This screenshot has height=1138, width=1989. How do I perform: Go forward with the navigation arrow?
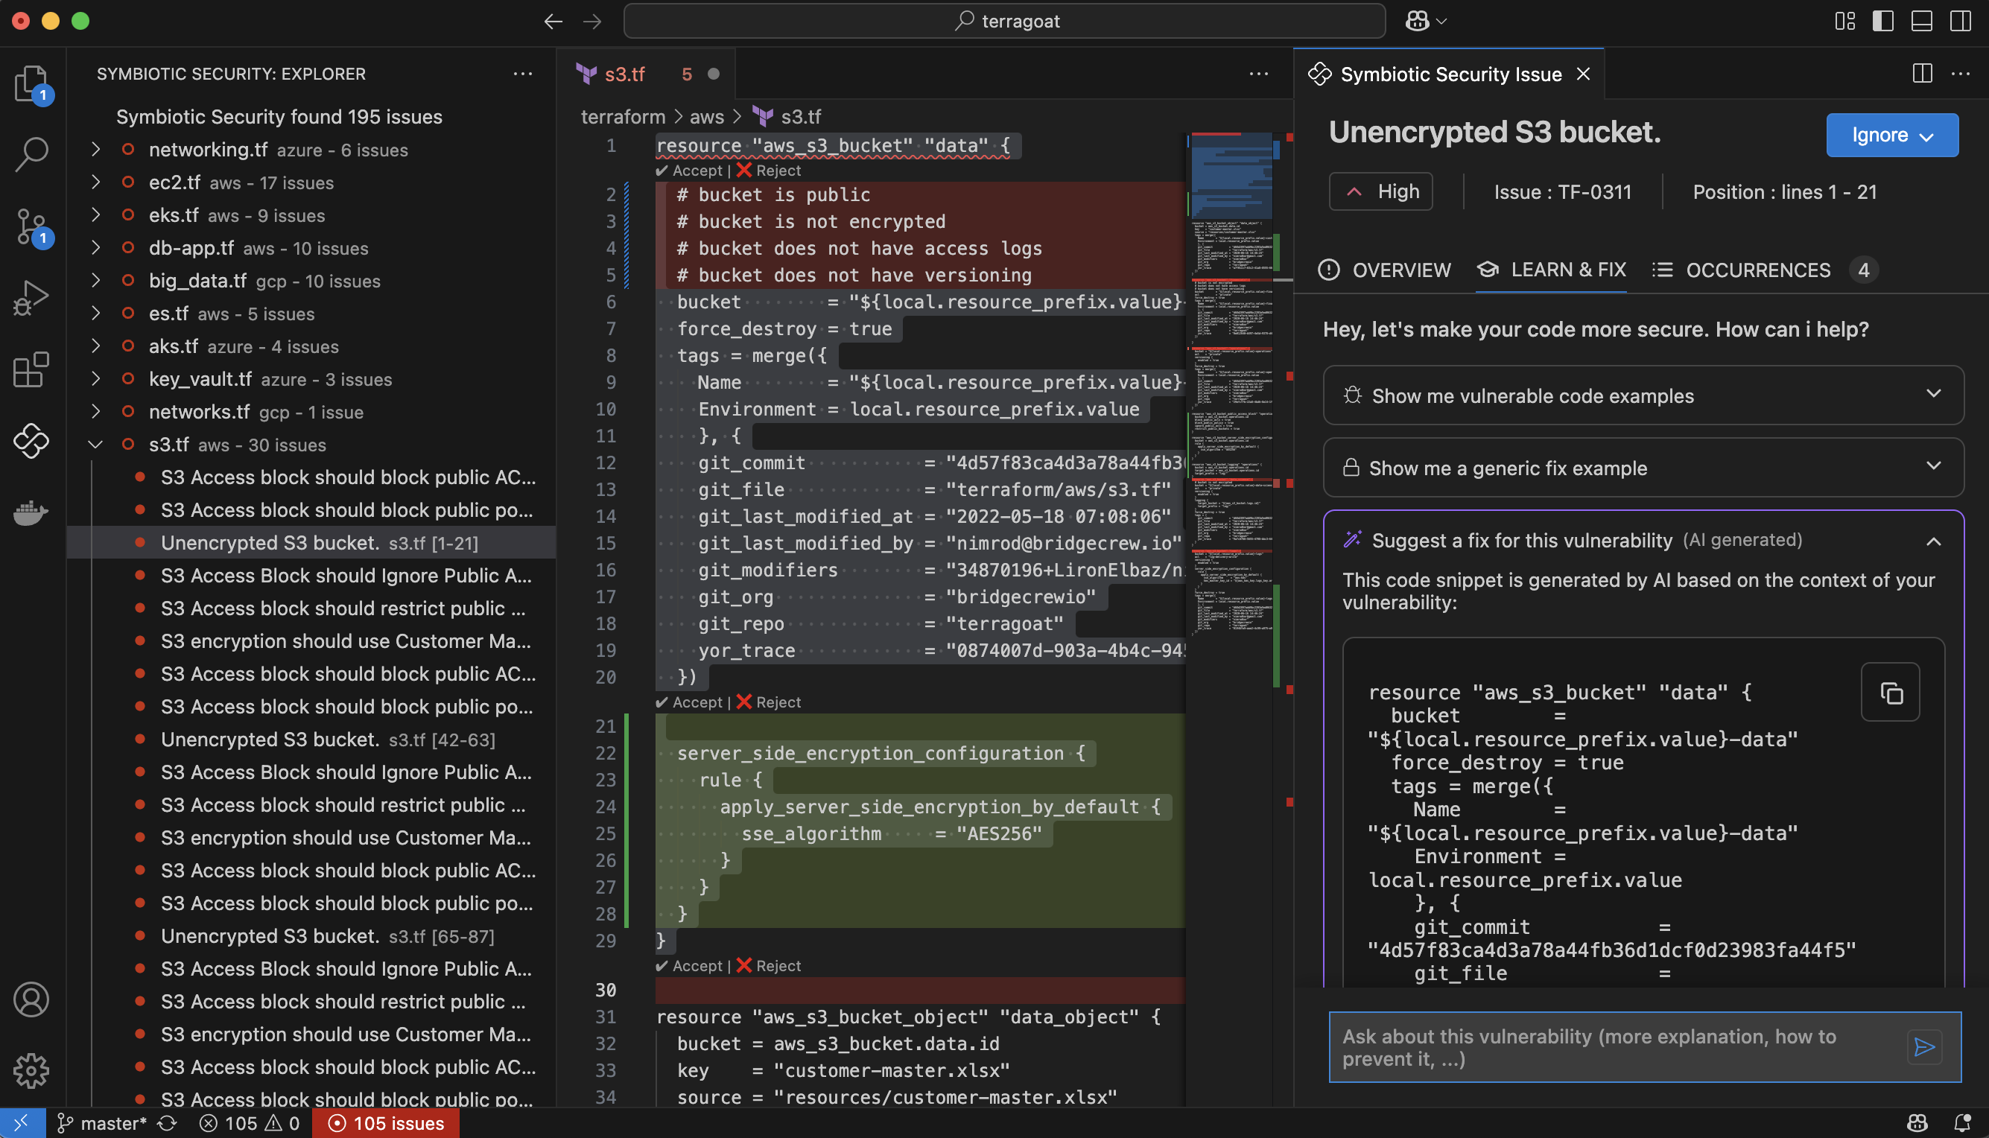coord(592,21)
